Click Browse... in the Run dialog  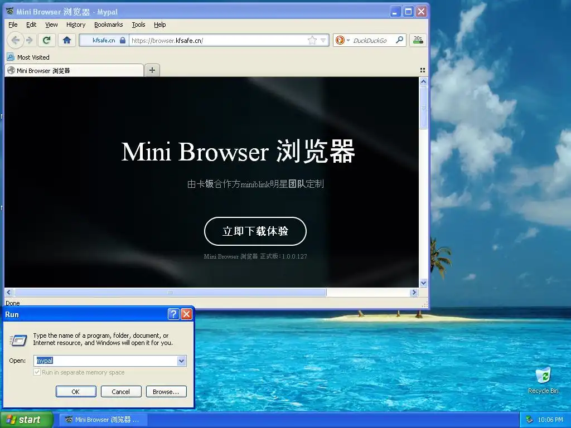coord(166,392)
